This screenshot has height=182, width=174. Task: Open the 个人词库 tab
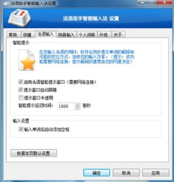click(x=87, y=34)
